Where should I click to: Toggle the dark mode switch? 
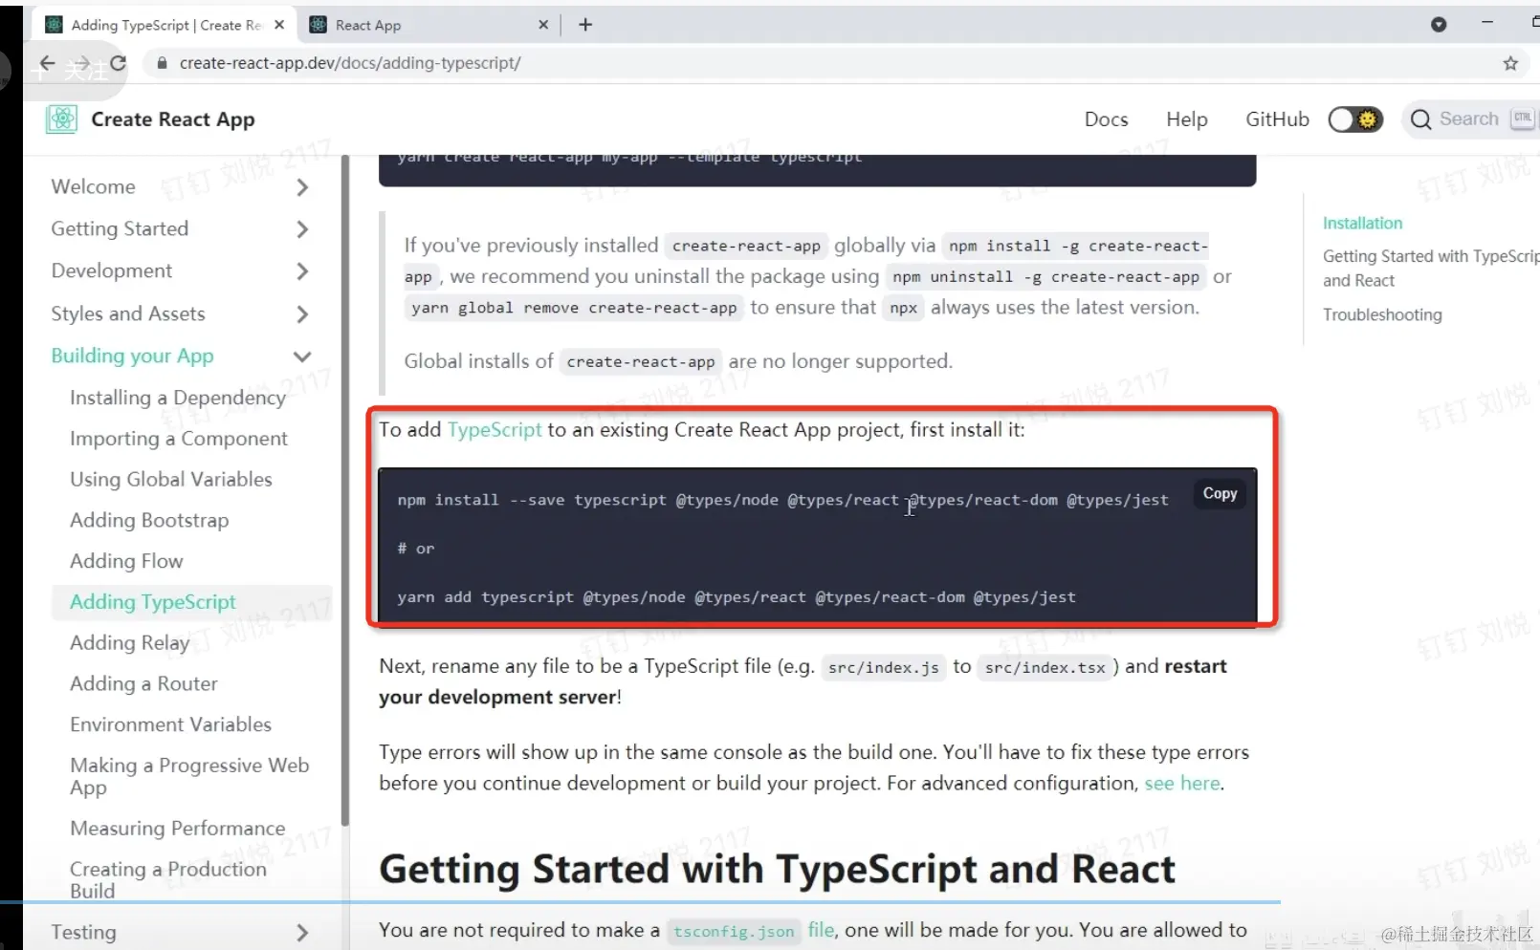point(1355,119)
